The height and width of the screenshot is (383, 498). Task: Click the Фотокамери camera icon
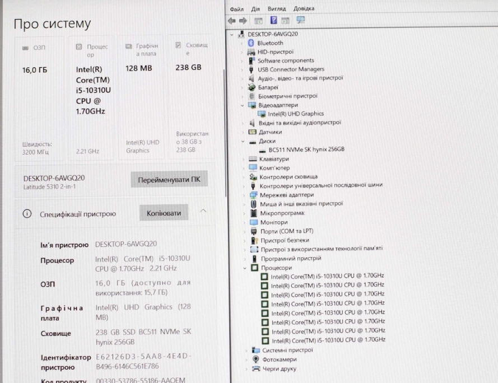(256, 359)
